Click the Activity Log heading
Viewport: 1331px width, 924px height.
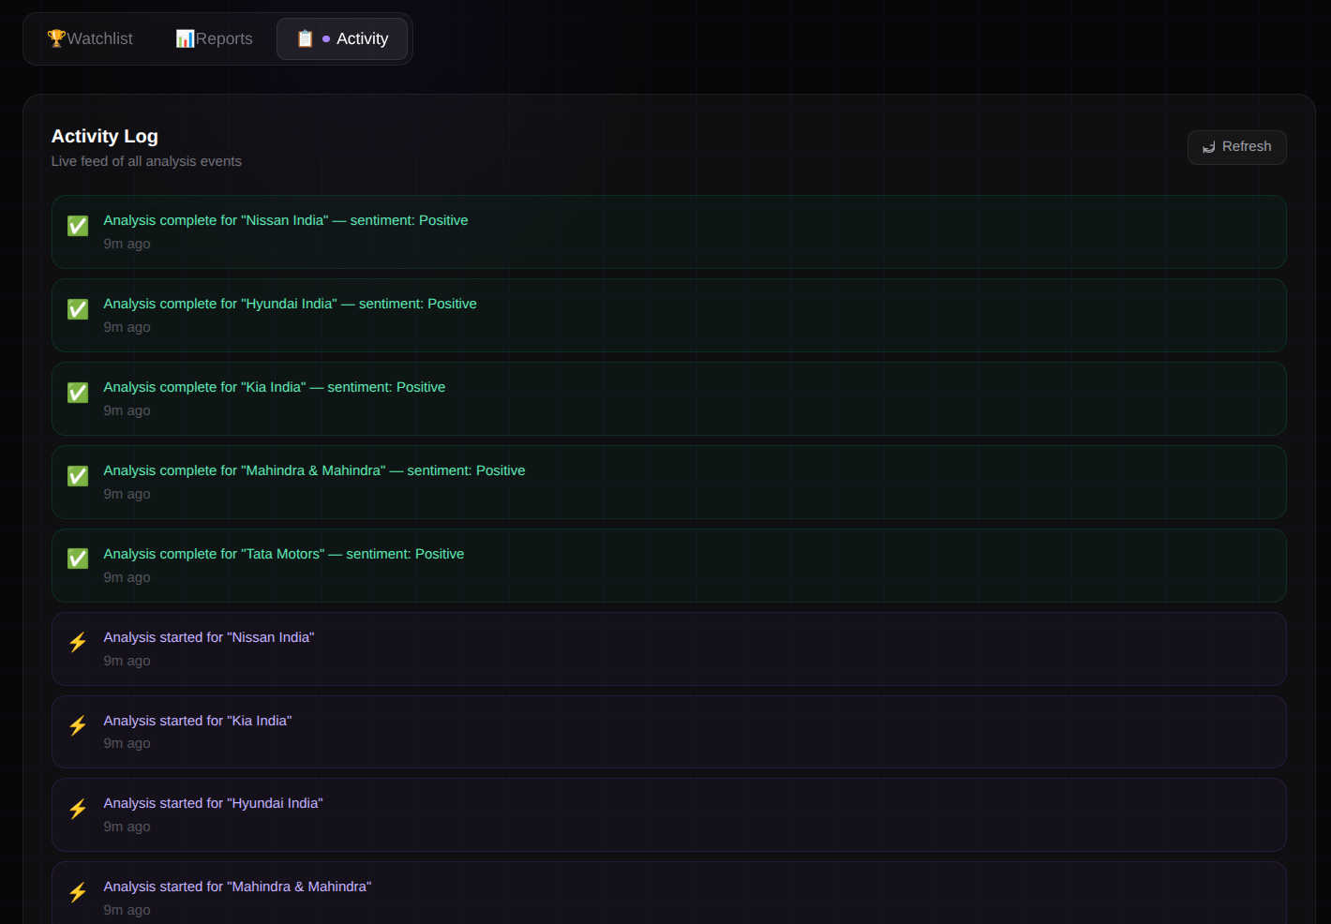(x=104, y=136)
